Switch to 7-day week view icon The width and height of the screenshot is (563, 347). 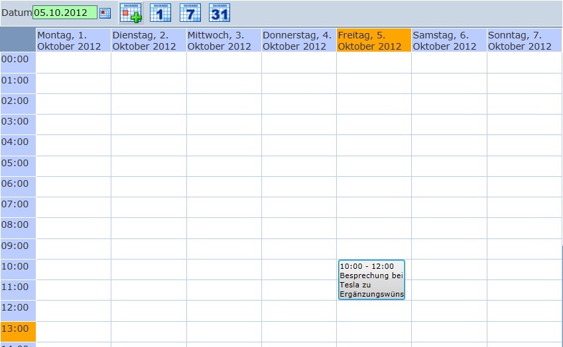point(190,13)
